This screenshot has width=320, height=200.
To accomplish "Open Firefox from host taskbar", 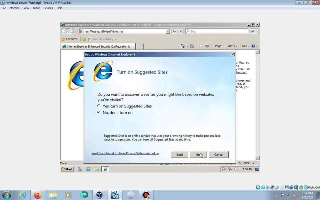I will (38, 195).
